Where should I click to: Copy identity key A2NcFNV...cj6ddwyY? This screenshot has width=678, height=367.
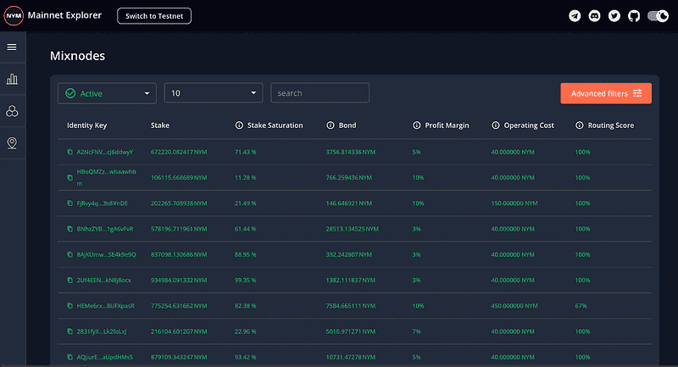[69, 152]
